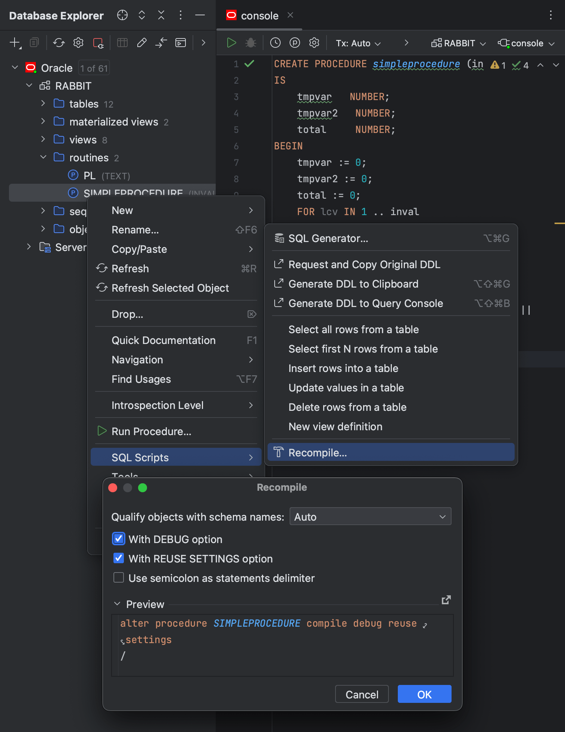Open the Qualify objects schema names dropdown
This screenshot has height=732, width=565.
(x=370, y=517)
